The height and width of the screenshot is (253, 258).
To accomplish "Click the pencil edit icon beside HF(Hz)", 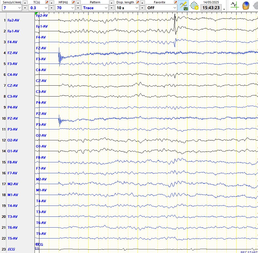I will click(x=73, y=2).
